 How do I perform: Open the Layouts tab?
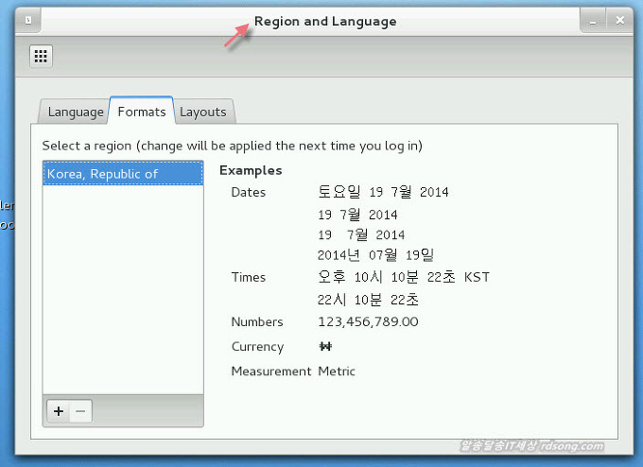(203, 112)
